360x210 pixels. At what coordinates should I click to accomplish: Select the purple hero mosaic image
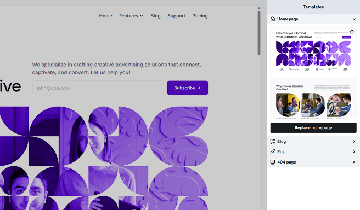click(104, 158)
